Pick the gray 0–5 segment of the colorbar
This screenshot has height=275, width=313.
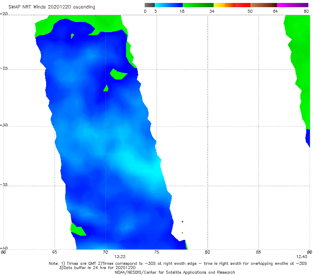tap(150, 5)
